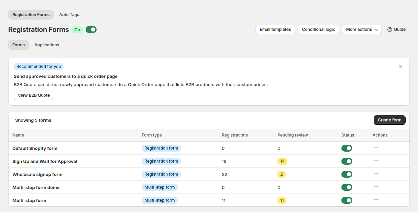Open the Wholesale signup form

pyautogui.click(x=37, y=175)
